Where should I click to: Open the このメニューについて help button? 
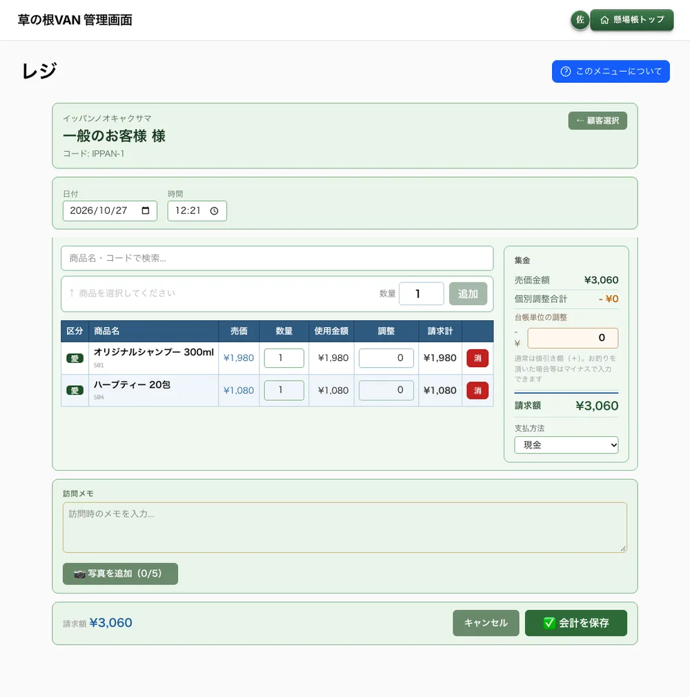pyautogui.click(x=611, y=72)
